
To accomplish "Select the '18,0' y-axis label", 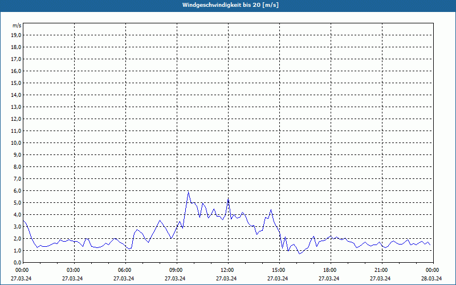I will pos(16,47).
